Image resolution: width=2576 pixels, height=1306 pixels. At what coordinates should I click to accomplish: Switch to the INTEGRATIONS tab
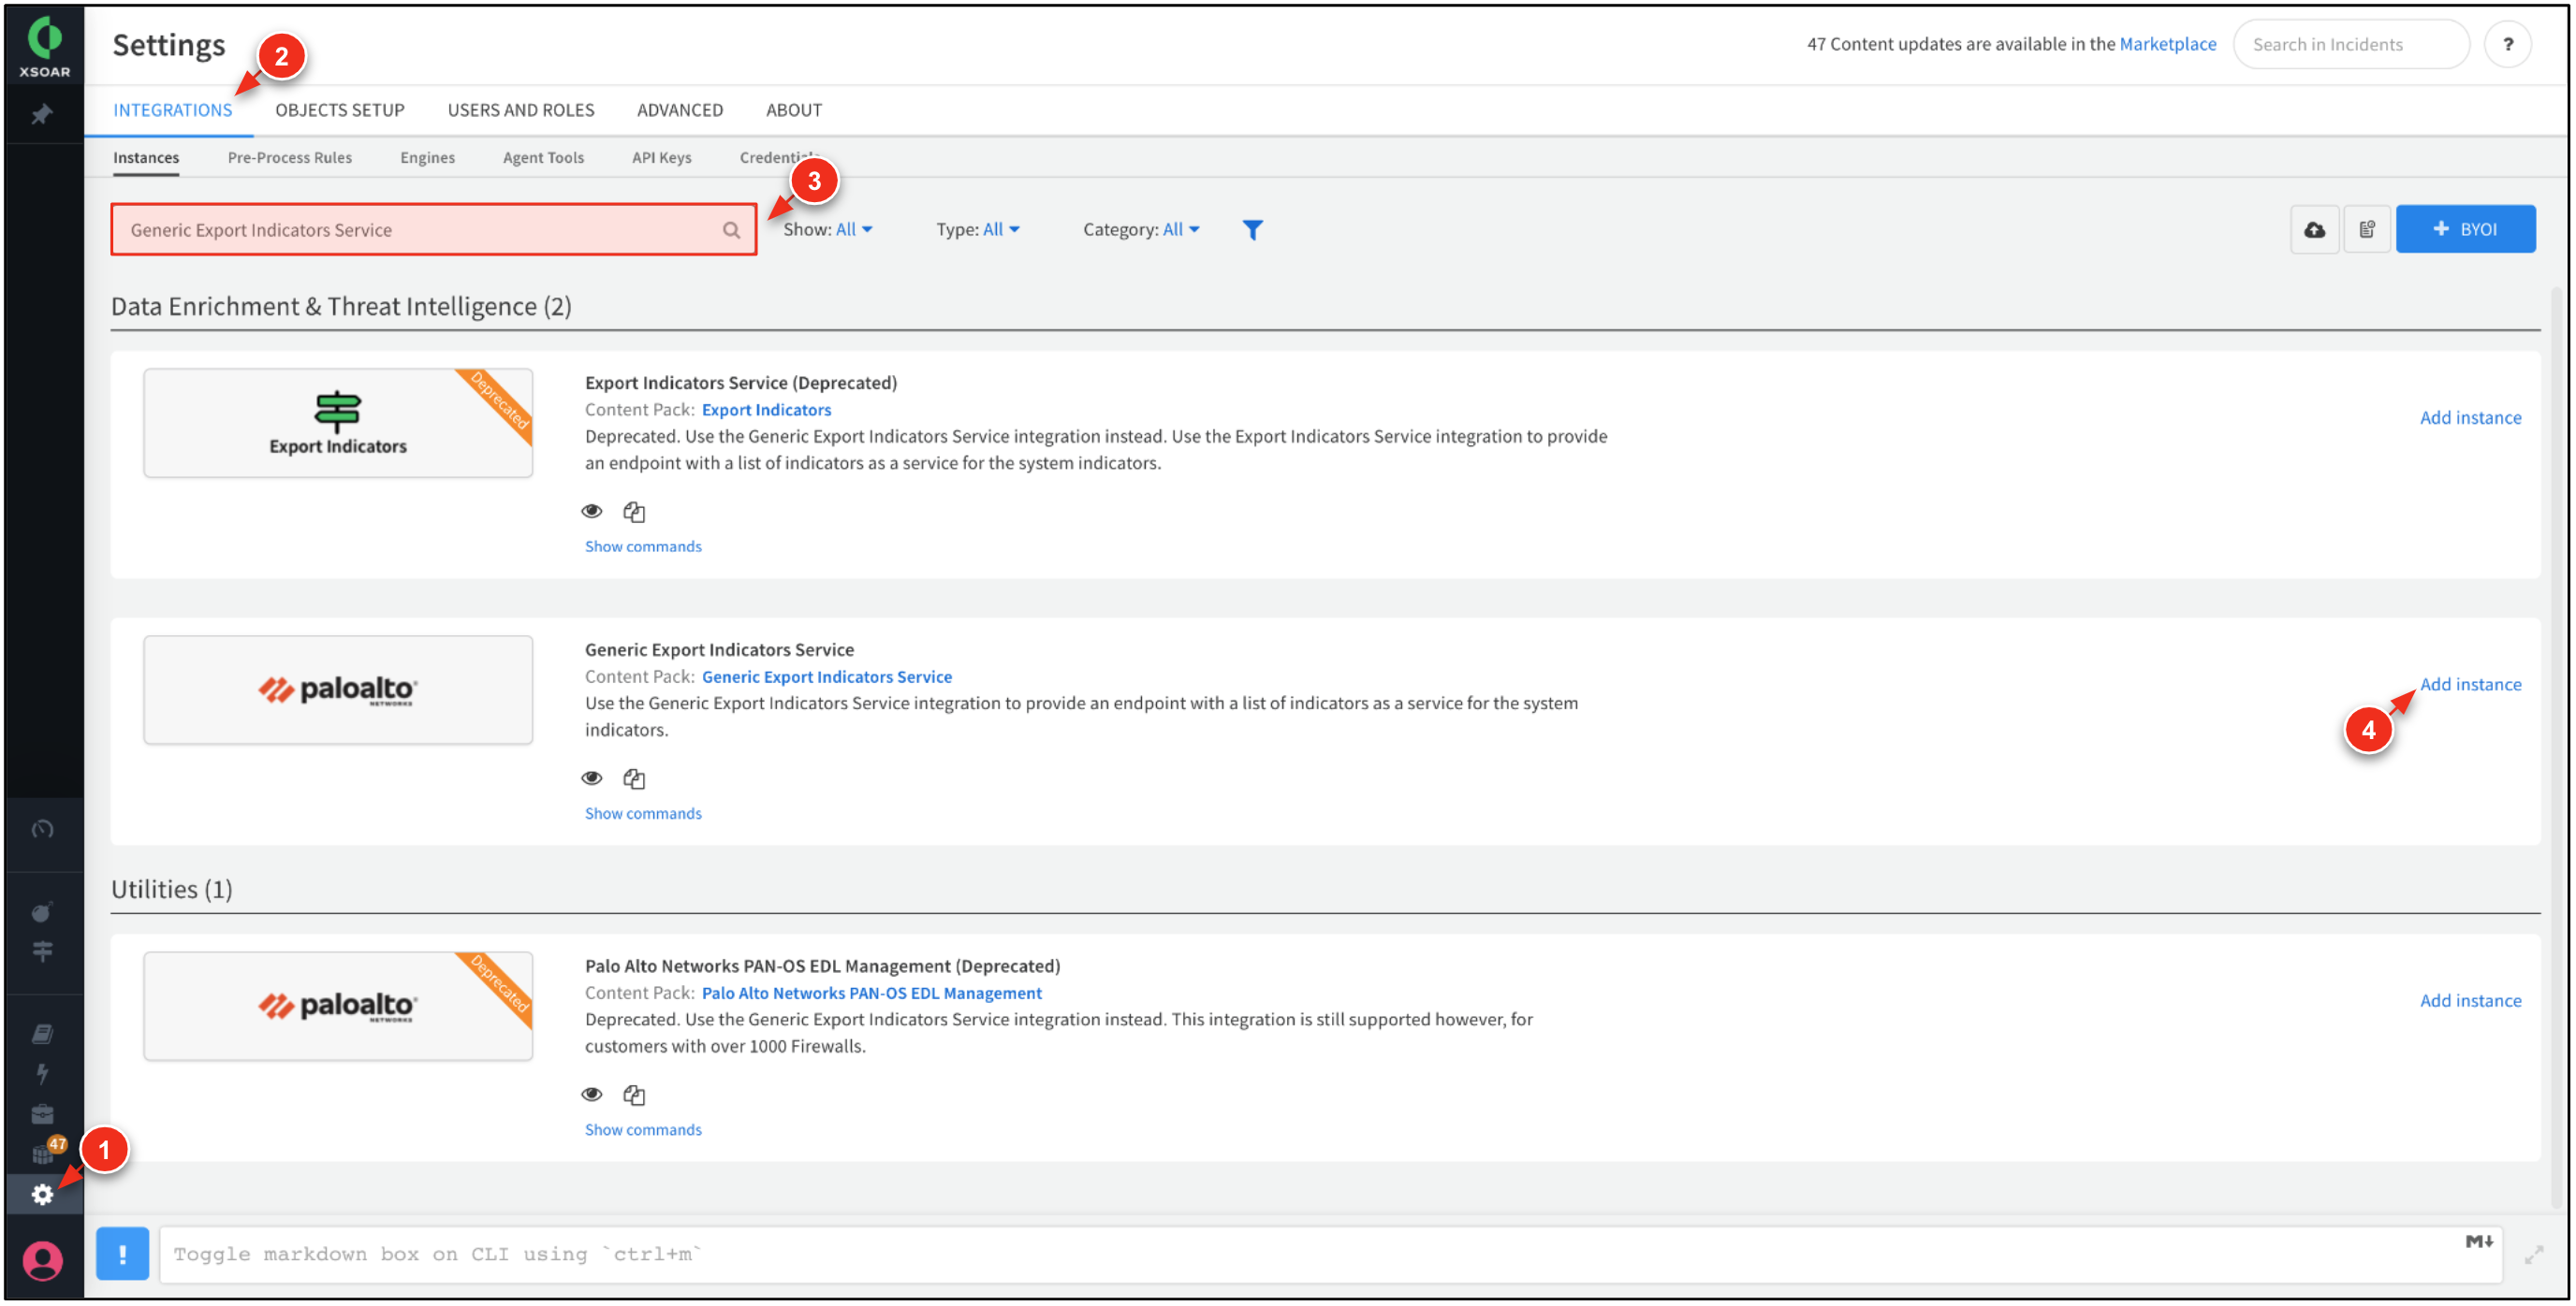tap(172, 109)
